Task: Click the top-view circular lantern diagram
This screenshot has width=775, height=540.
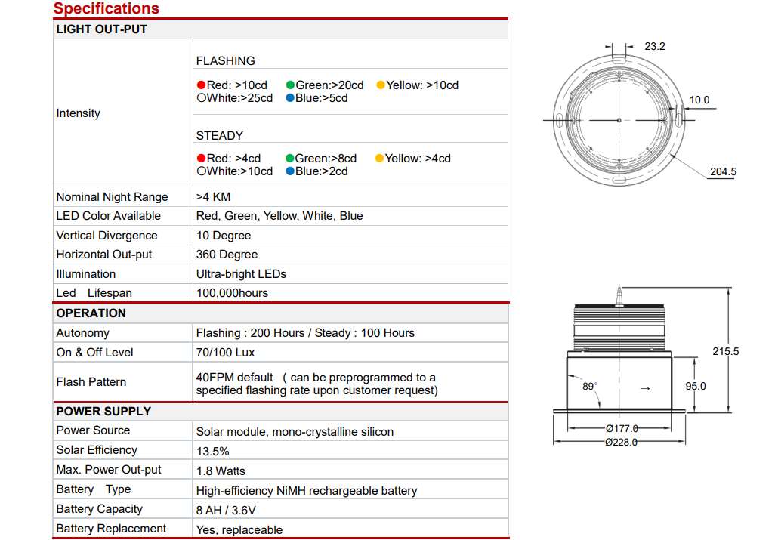Action: tap(618, 121)
